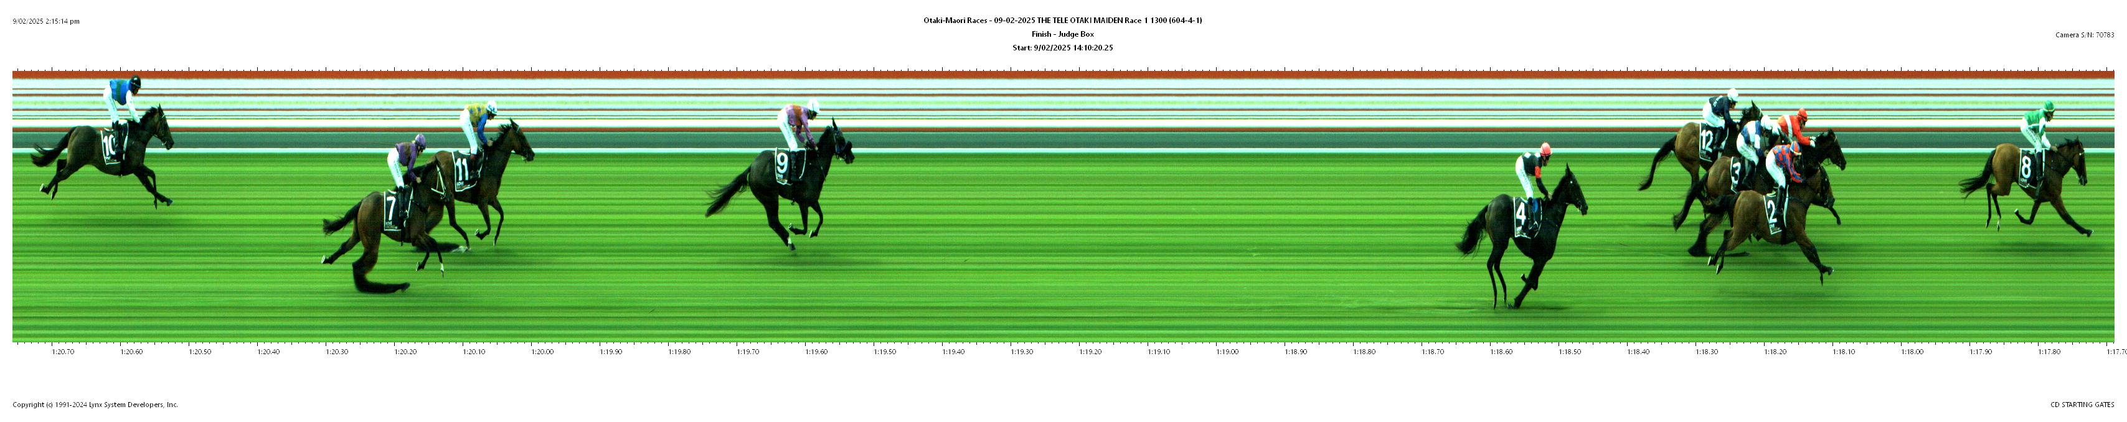Click the CD STARTING GATES text
The height and width of the screenshot is (422, 2127).
2082,405
